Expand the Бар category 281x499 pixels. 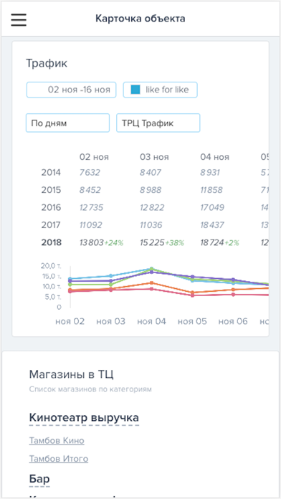point(39,479)
